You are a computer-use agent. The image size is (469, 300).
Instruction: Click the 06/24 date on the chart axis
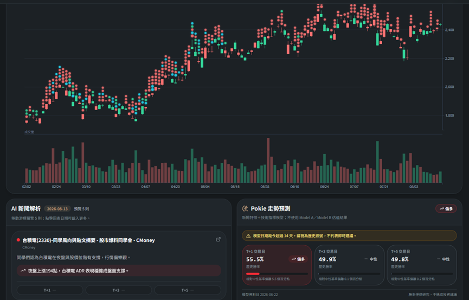(x=325, y=187)
